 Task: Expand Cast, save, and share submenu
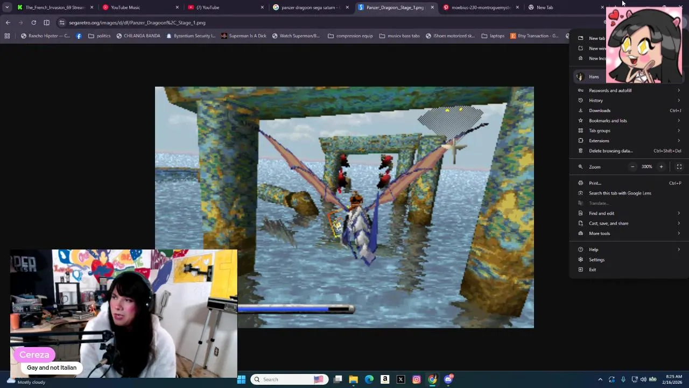tap(629, 223)
